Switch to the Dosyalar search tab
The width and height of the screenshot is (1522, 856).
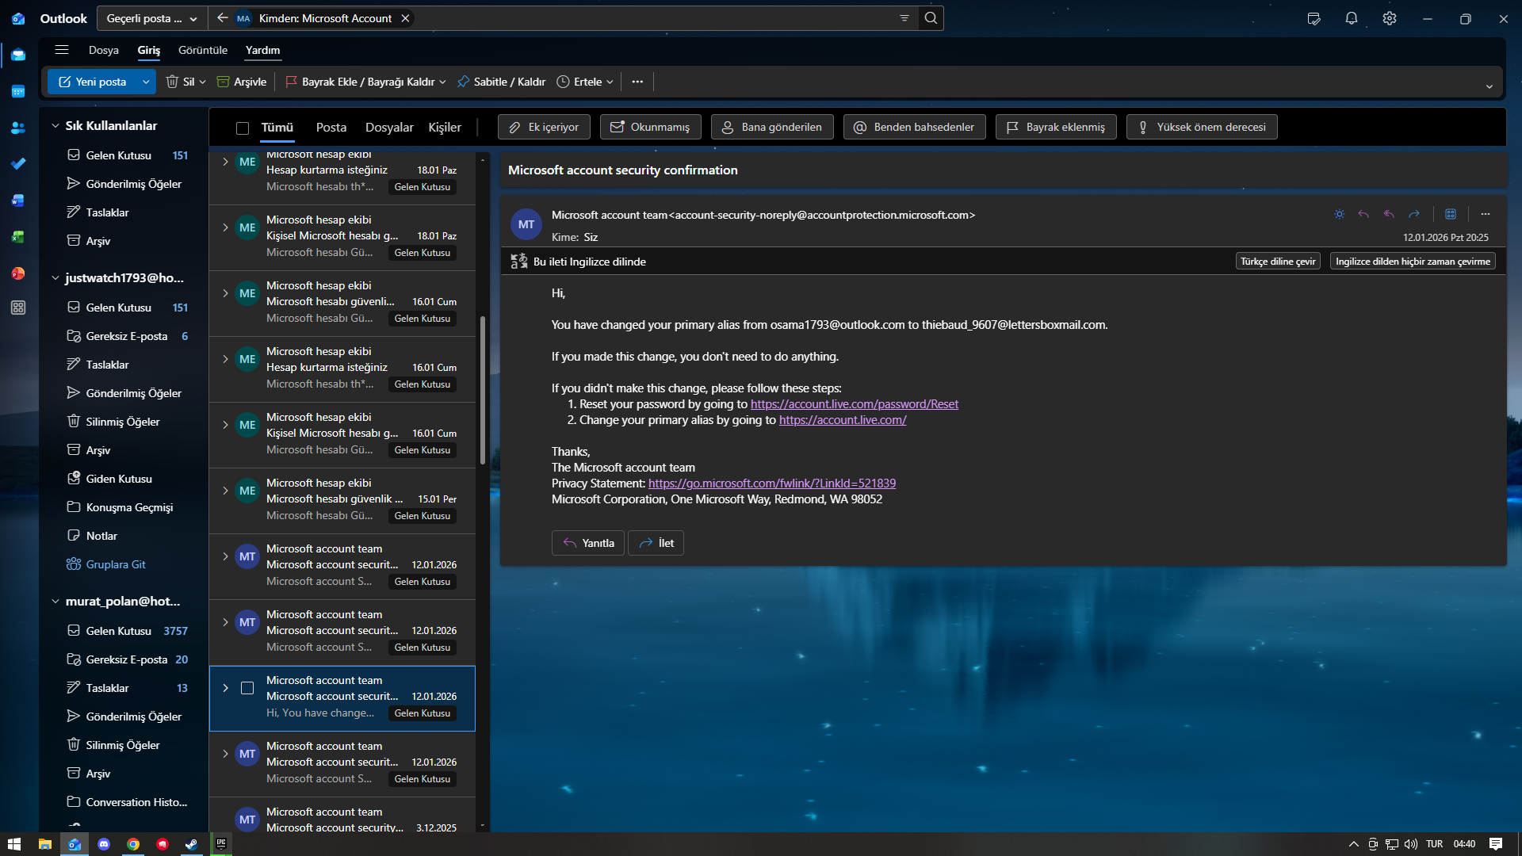pos(389,127)
